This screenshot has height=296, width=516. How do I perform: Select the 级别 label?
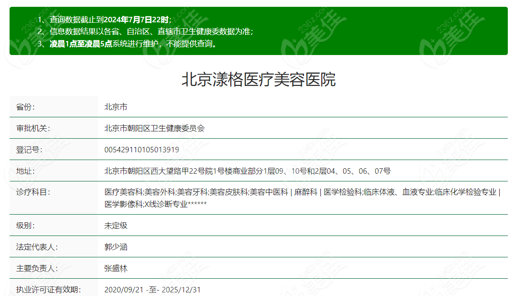coord(25,226)
